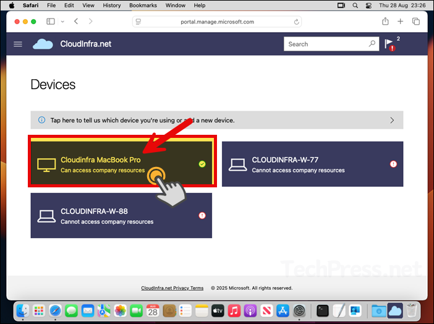The height and width of the screenshot is (324, 434).
Task: Open the Apple menu
Action: (x=12, y=6)
